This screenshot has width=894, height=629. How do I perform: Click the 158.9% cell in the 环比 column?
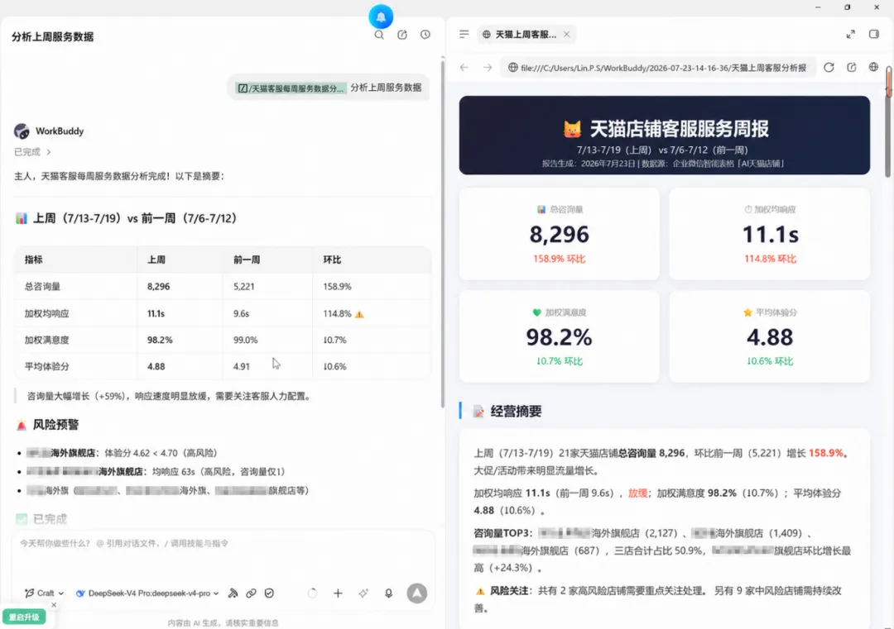tap(337, 286)
